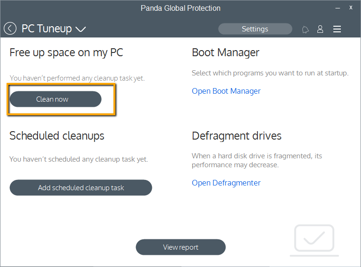
Task: Click 'You haven't performed any cleanup task yet.' text
Action: (77, 78)
